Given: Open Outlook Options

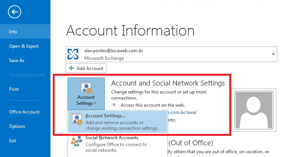Looking at the screenshot, I should [x=17, y=126].
